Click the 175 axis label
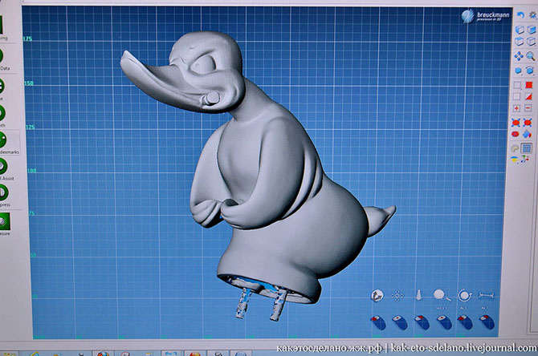 [27, 38]
